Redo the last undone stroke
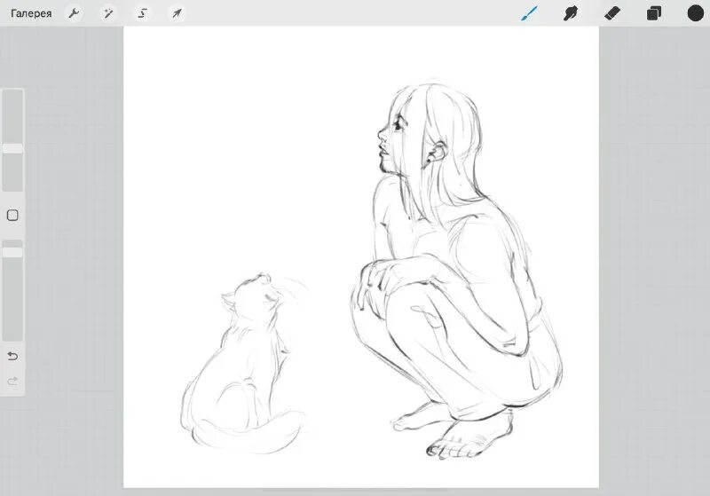Viewport: 710px width, 496px height. (12, 381)
